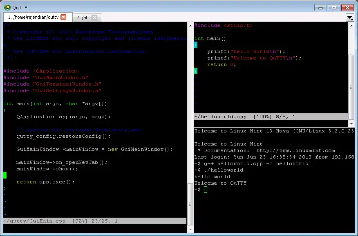Viewport: 358px width, 236px height.
Task: Click the helloworld.cpp pane scrollbar thumb
Action: tap(351, 87)
